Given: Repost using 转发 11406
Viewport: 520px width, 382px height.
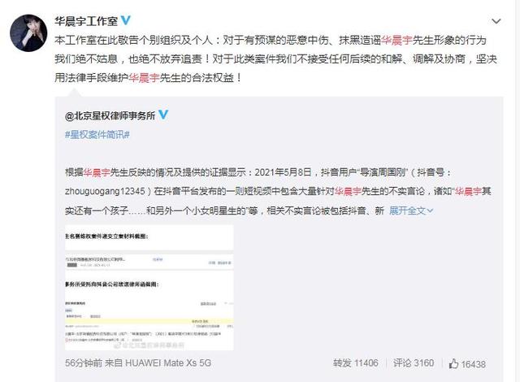Looking at the screenshot, I should (x=356, y=363).
